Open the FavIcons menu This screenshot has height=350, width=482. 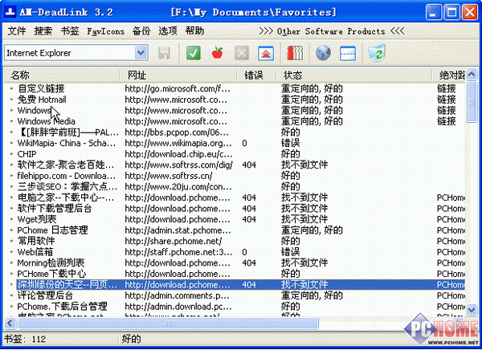[106, 31]
